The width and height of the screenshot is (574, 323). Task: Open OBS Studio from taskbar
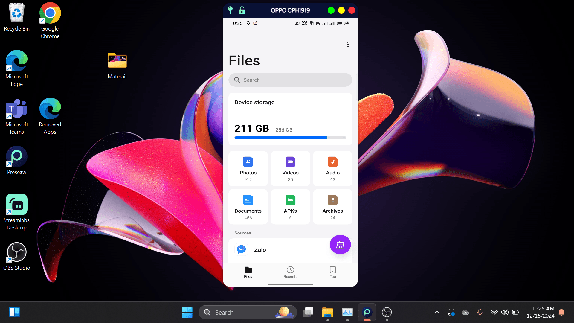click(387, 312)
